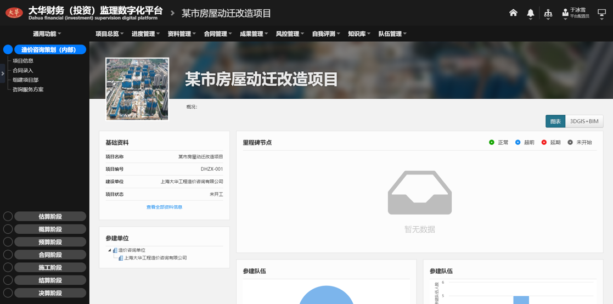Click the monitor display icon

coord(601,13)
